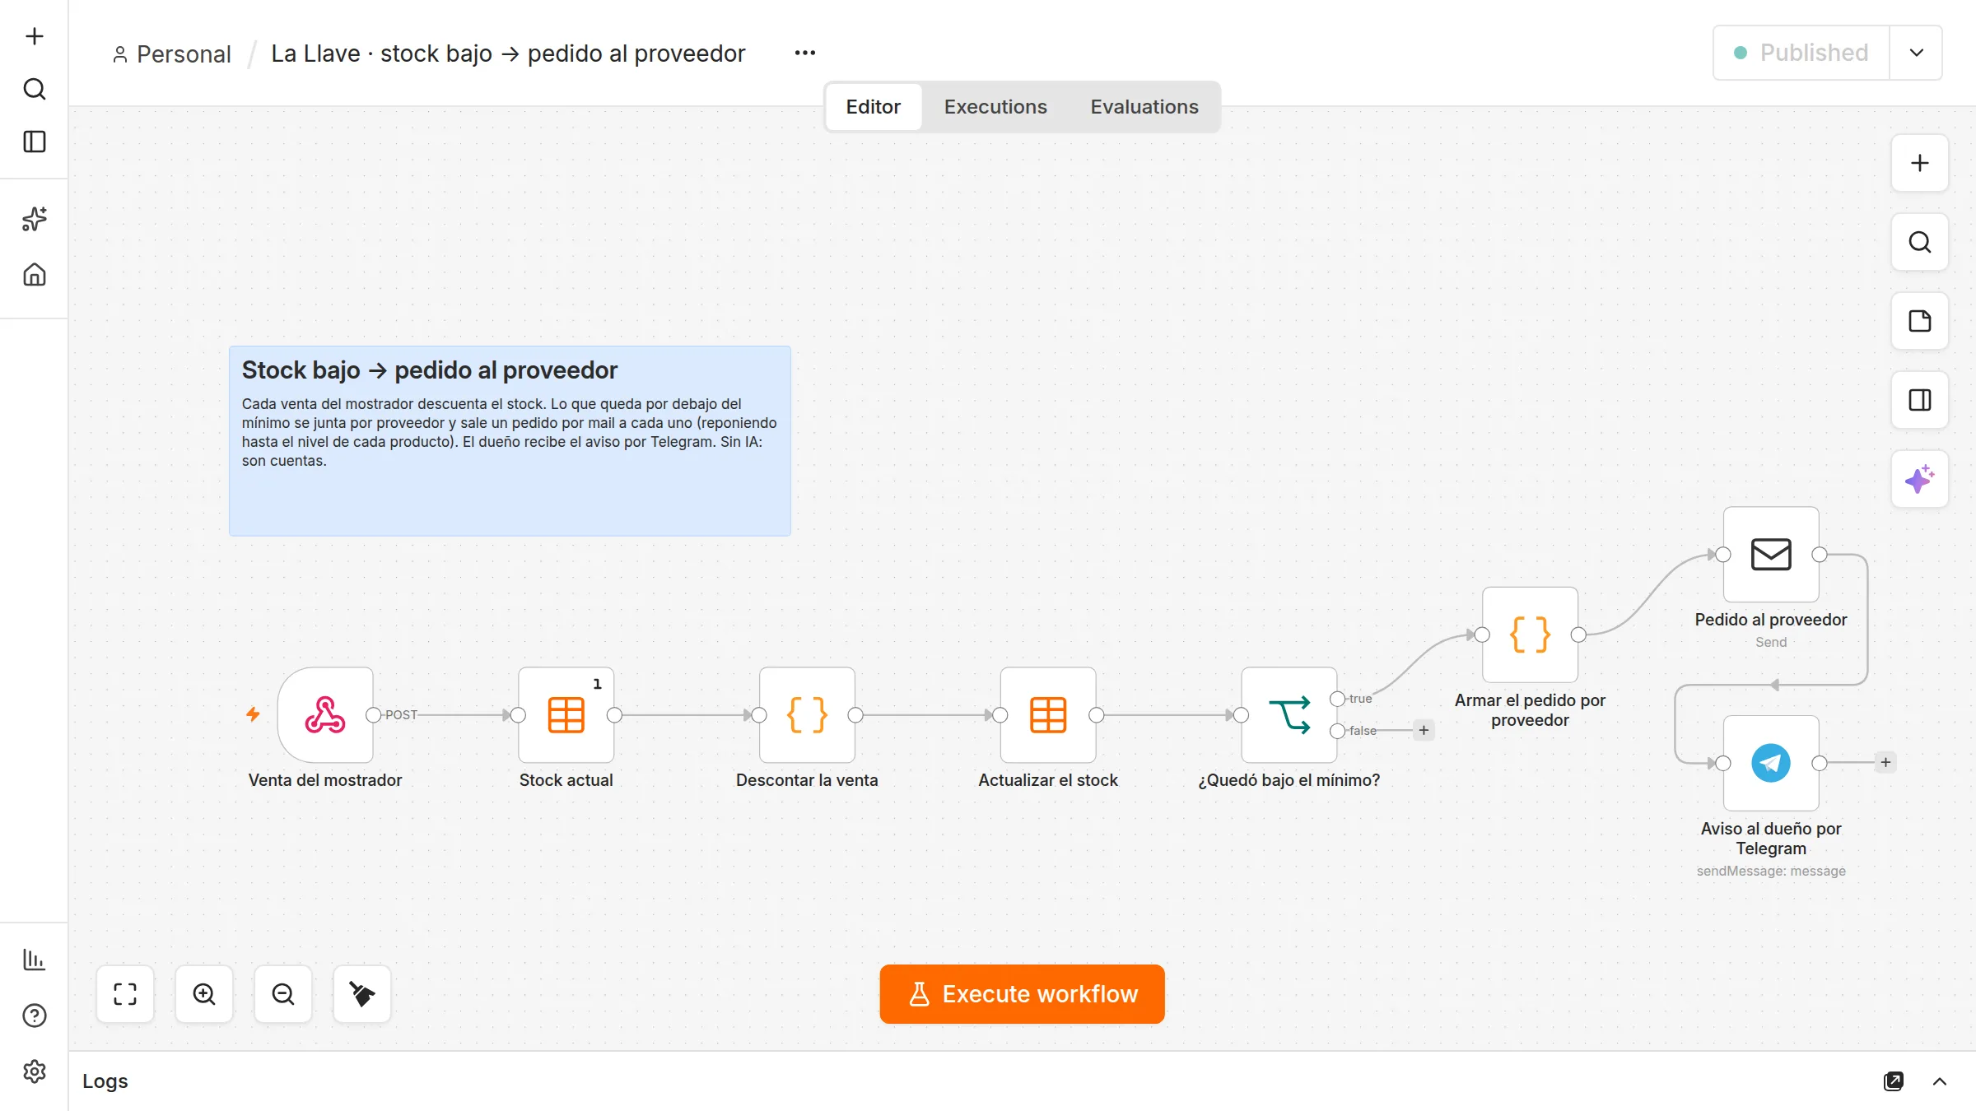This screenshot has height=1111, width=1976.
Task: Toggle the right side panel view
Action: (x=1920, y=400)
